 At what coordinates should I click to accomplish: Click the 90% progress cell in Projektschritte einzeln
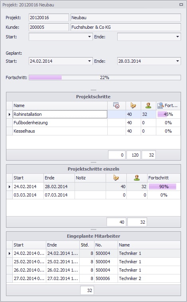[x=164, y=187]
